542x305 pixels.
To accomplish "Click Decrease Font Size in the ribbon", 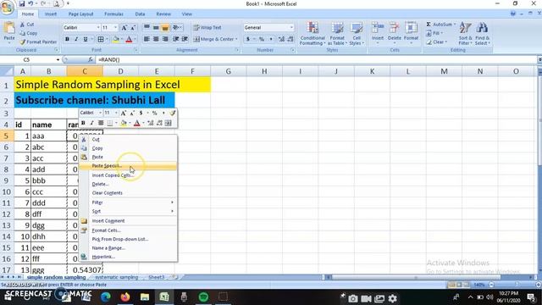I will [x=133, y=28].
